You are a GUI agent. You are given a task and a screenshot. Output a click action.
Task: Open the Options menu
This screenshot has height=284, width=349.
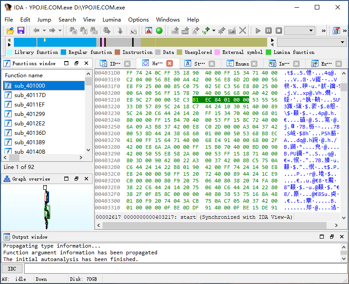tap(138, 19)
